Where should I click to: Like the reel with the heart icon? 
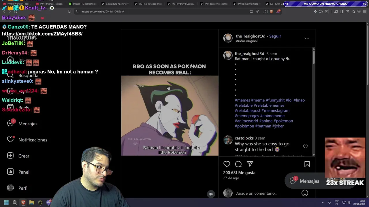point(227,164)
